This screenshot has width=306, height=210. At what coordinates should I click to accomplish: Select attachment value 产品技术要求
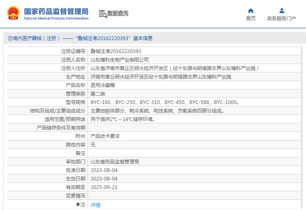click(105, 136)
